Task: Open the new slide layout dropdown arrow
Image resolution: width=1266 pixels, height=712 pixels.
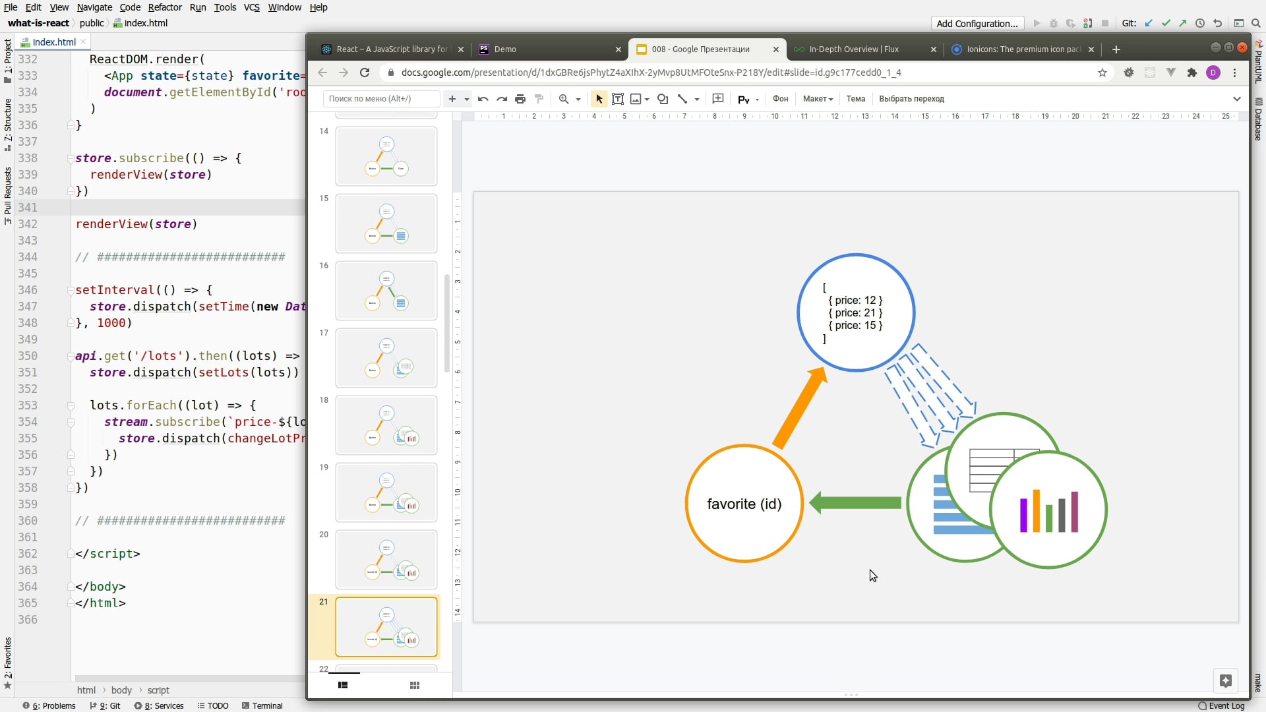Action: click(x=467, y=99)
